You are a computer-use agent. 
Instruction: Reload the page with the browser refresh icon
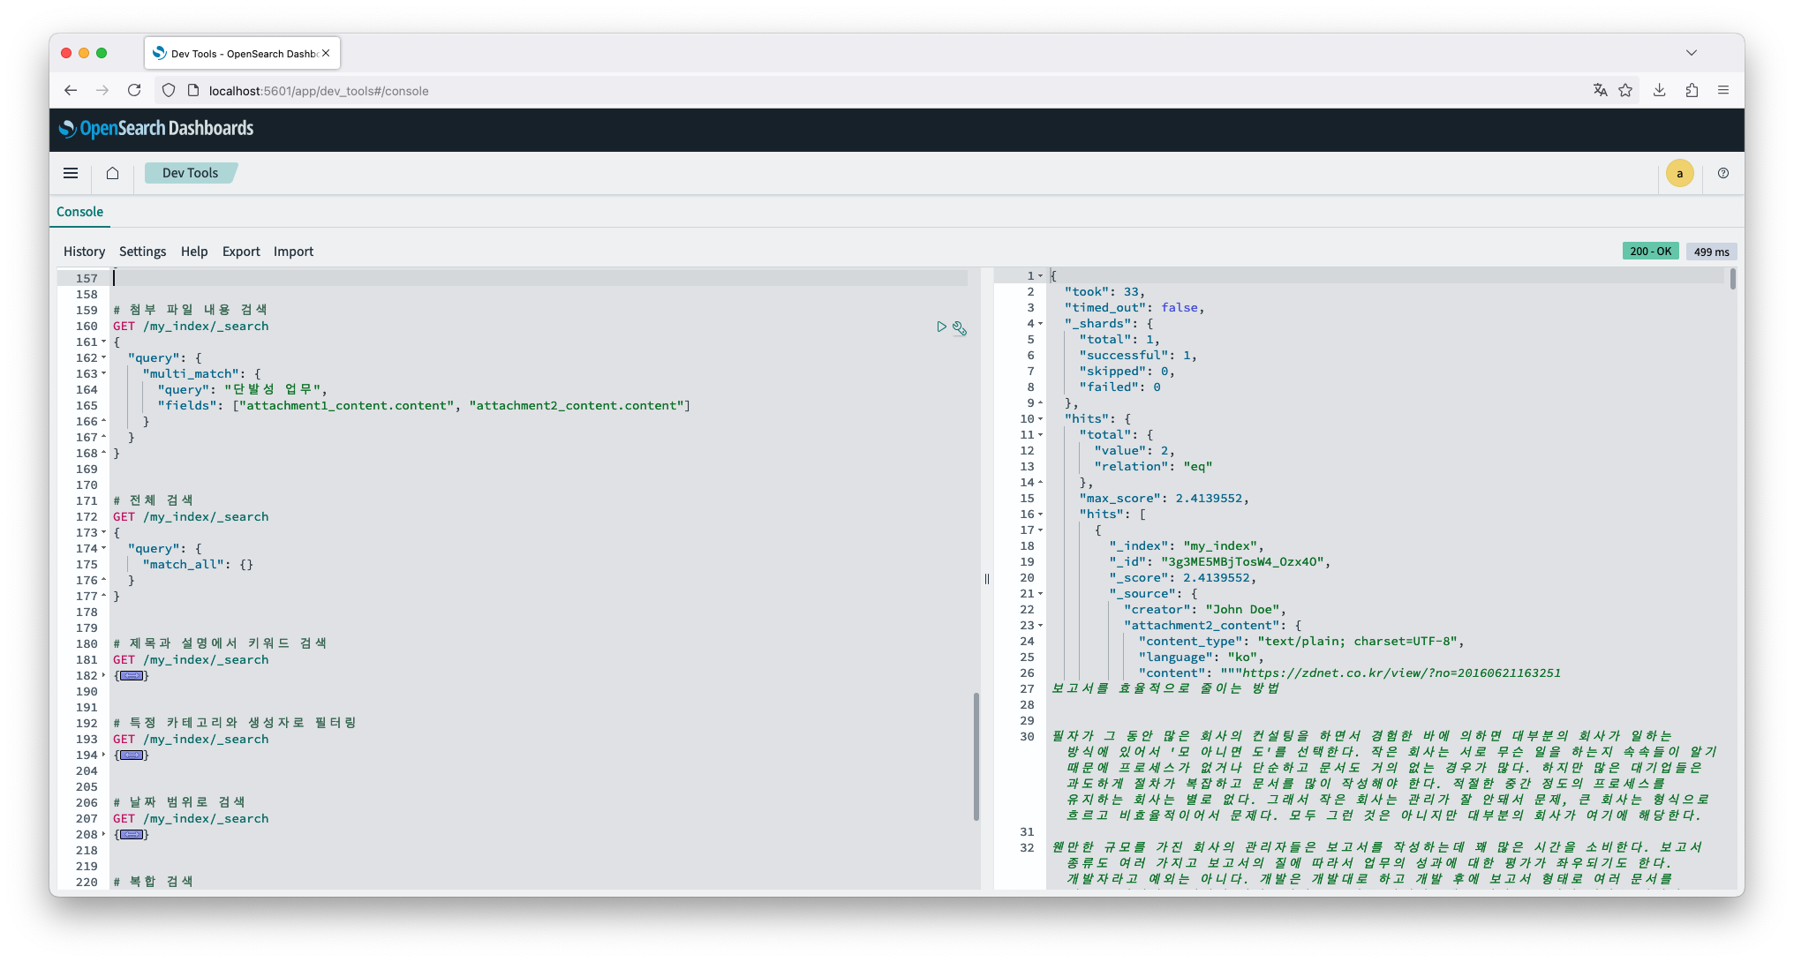[134, 90]
